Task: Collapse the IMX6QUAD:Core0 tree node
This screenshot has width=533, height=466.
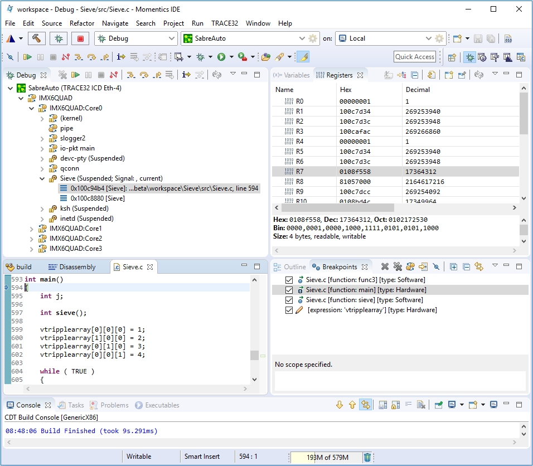Action: click(31, 109)
